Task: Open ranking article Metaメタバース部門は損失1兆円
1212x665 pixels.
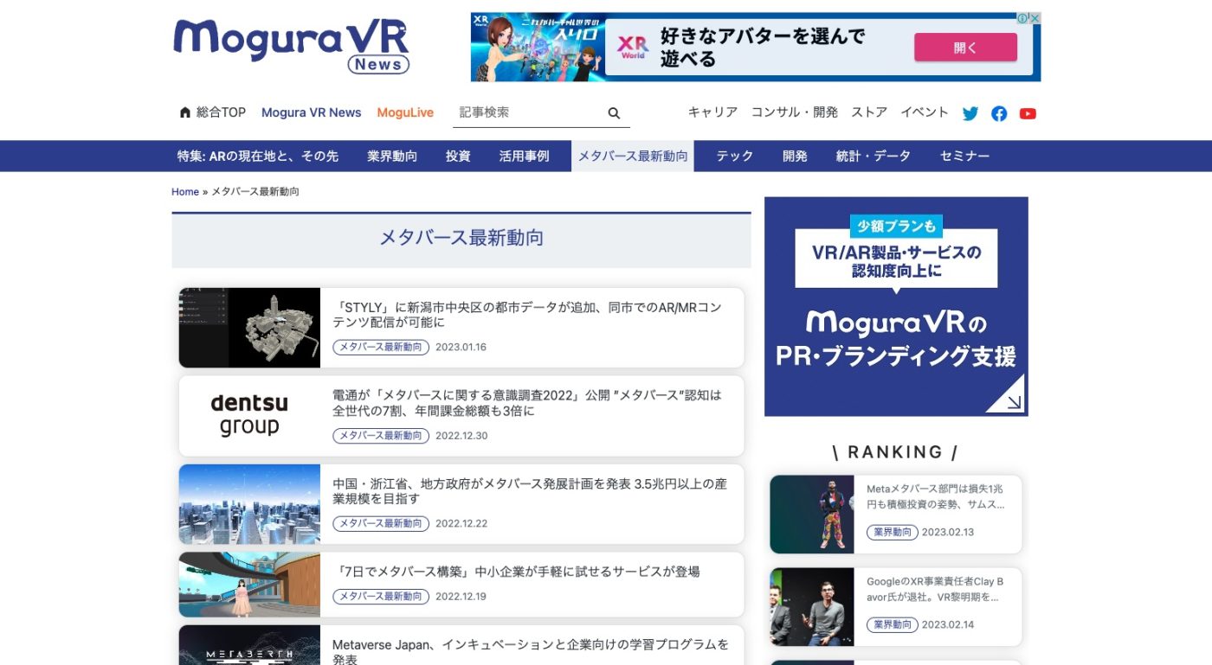Action: [x=936, y=496]
